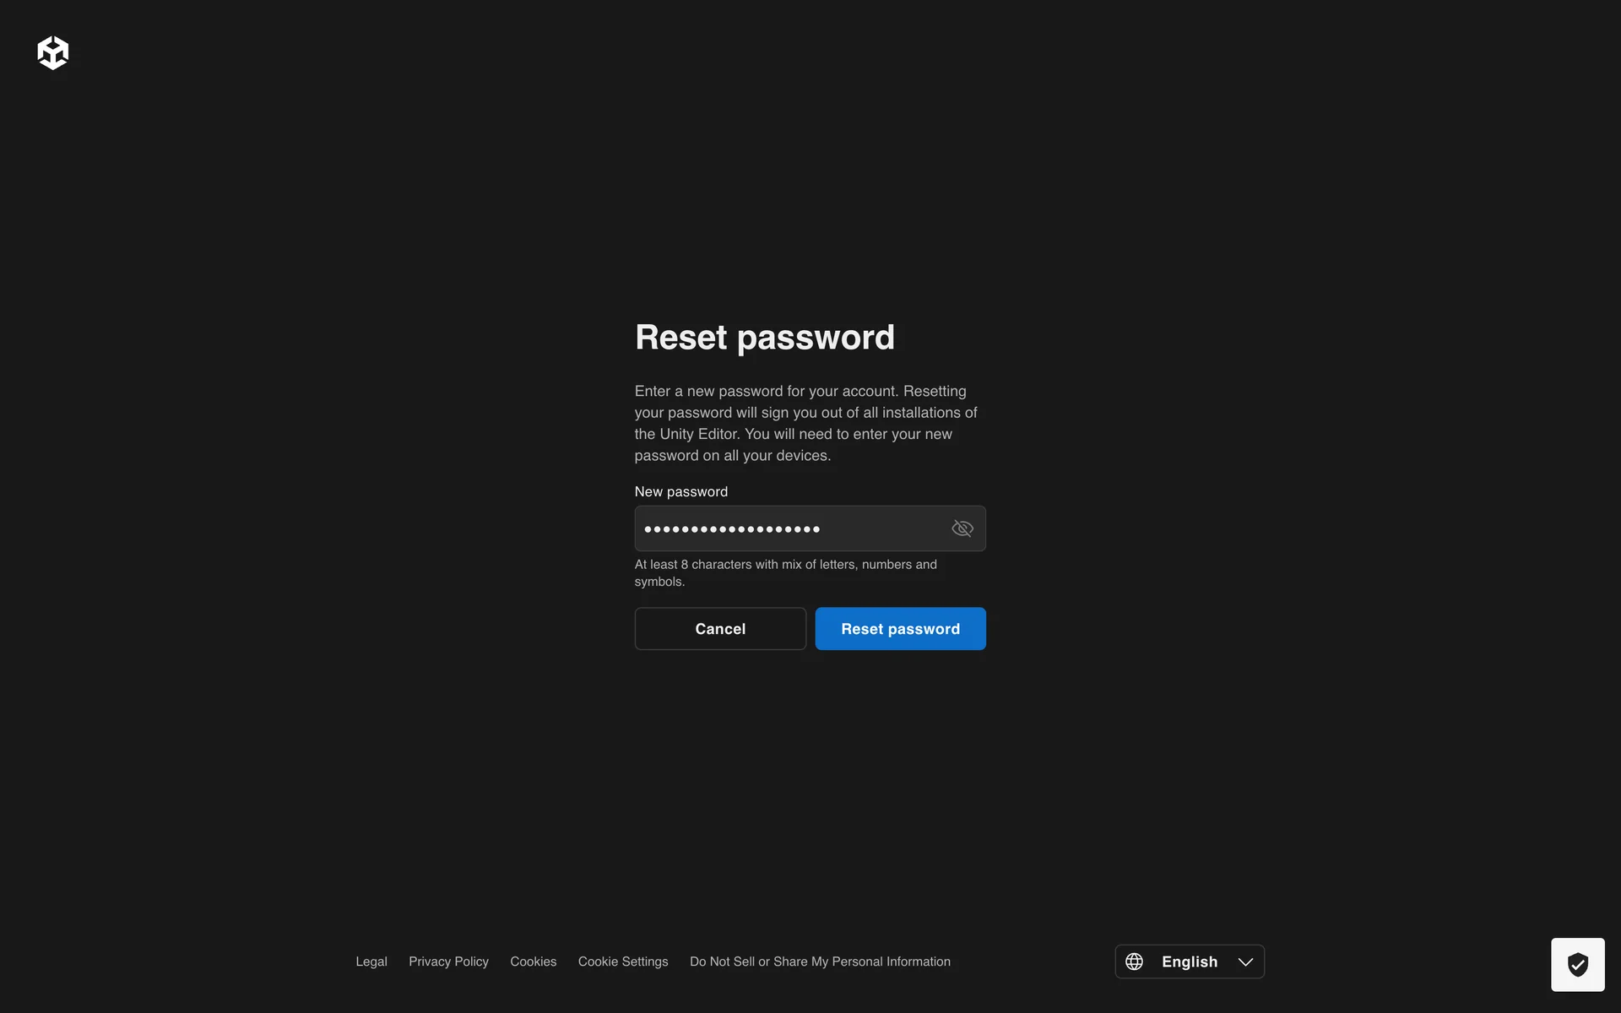Viewport: 1621px width, 1013px height.
Task: Click the password requirements hint text
Action: (x=786, y=572)
